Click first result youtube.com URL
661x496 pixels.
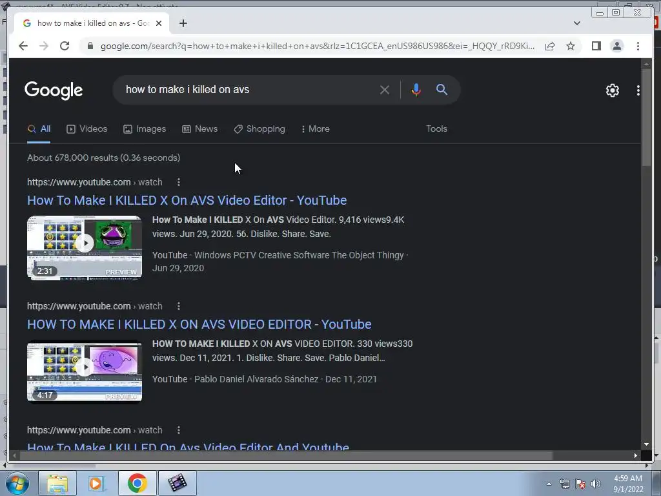[x=94, y=182]
